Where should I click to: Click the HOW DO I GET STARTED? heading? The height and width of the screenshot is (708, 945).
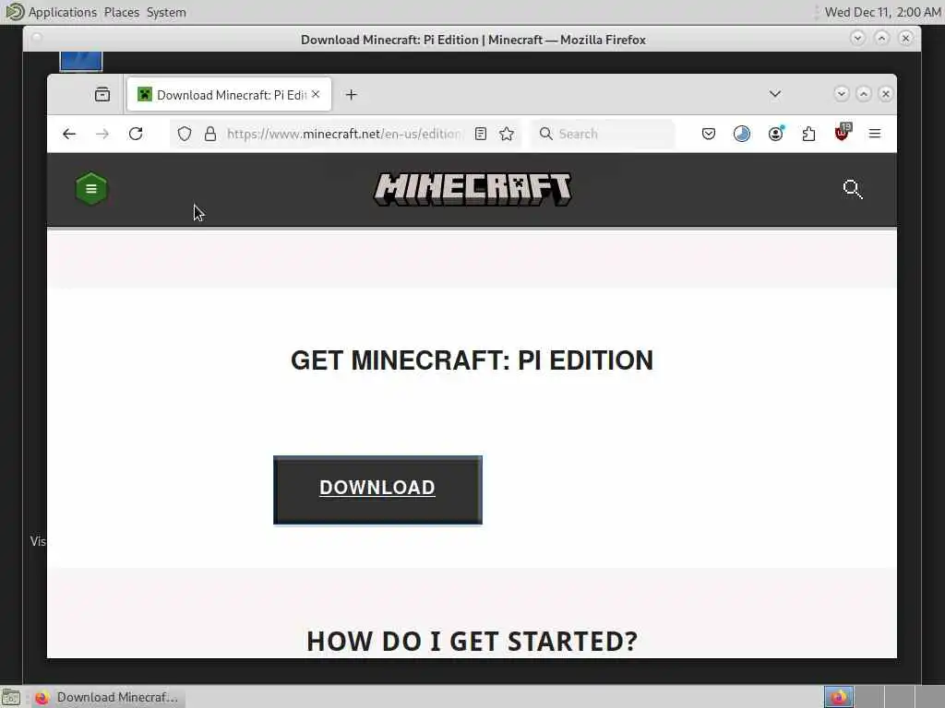472,642
